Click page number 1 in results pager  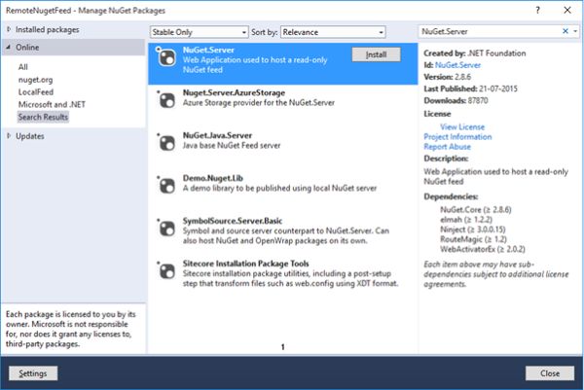click(282, 347)
